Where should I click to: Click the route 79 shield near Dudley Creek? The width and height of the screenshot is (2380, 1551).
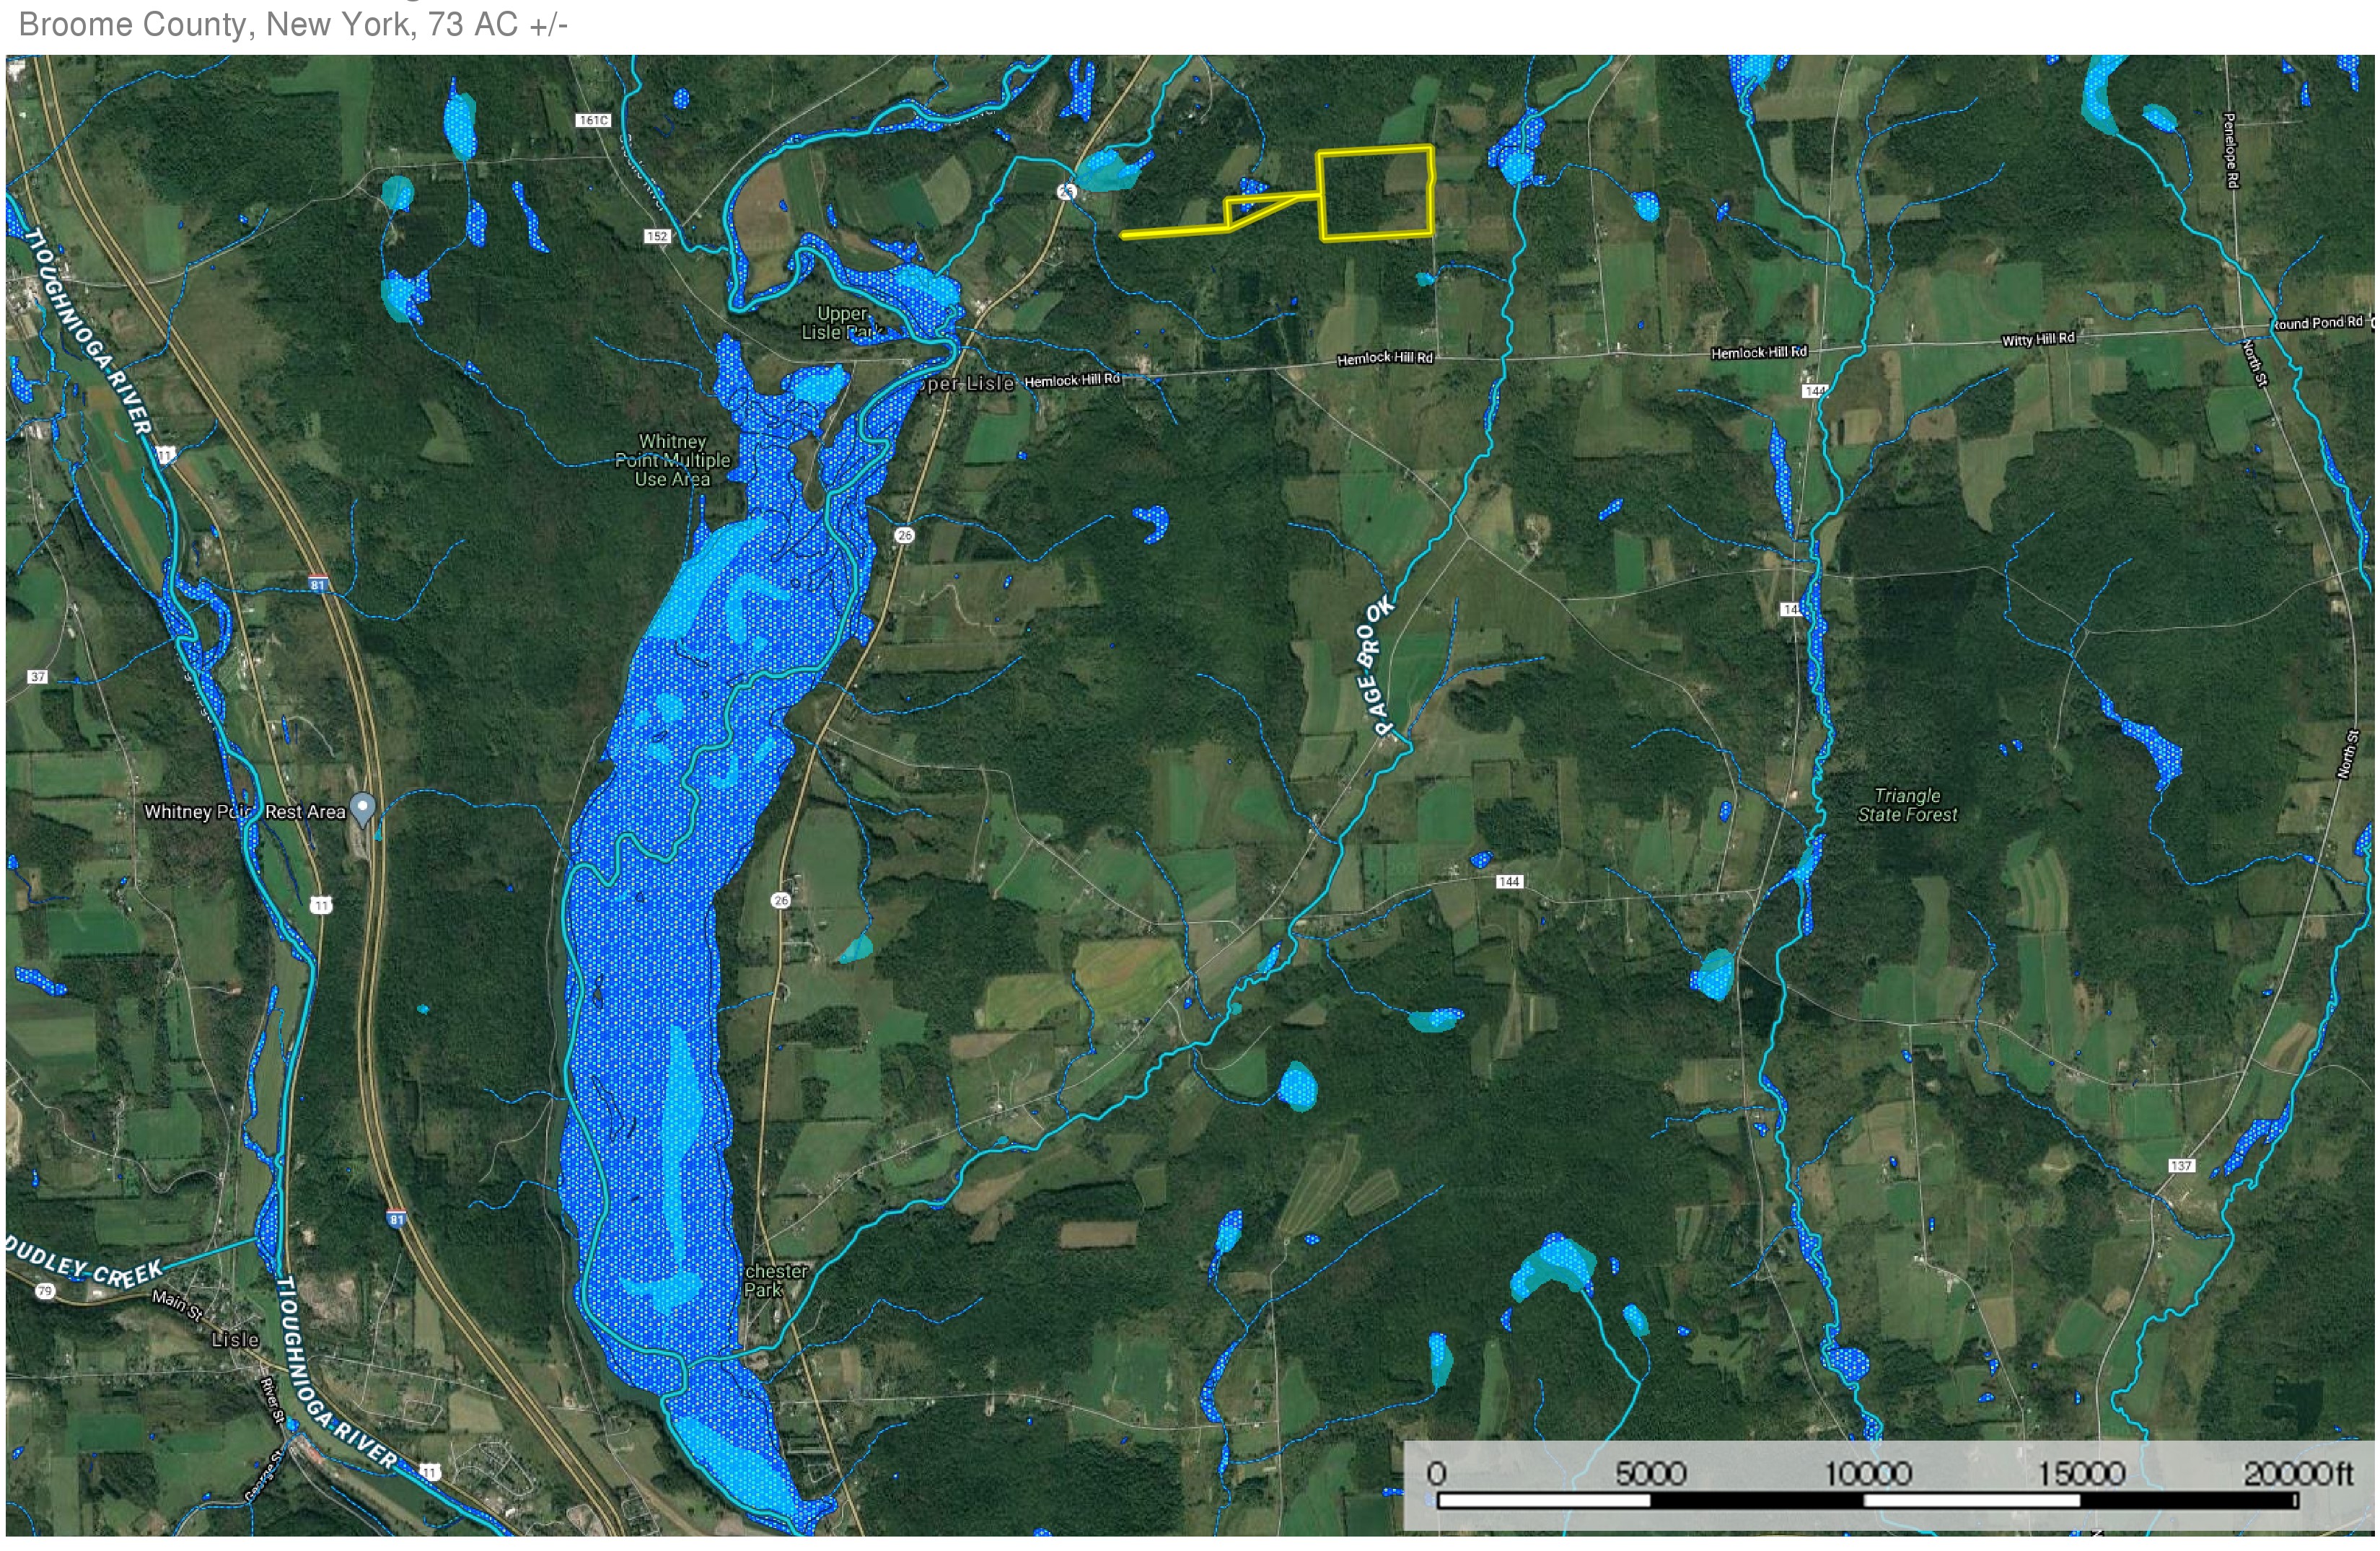(44, 1291)
